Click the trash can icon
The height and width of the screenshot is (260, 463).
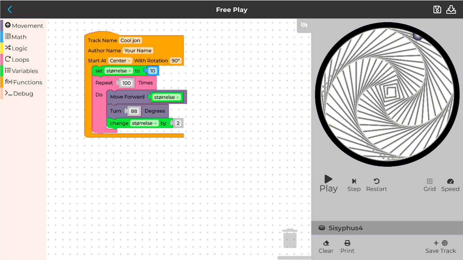(290, 238)
